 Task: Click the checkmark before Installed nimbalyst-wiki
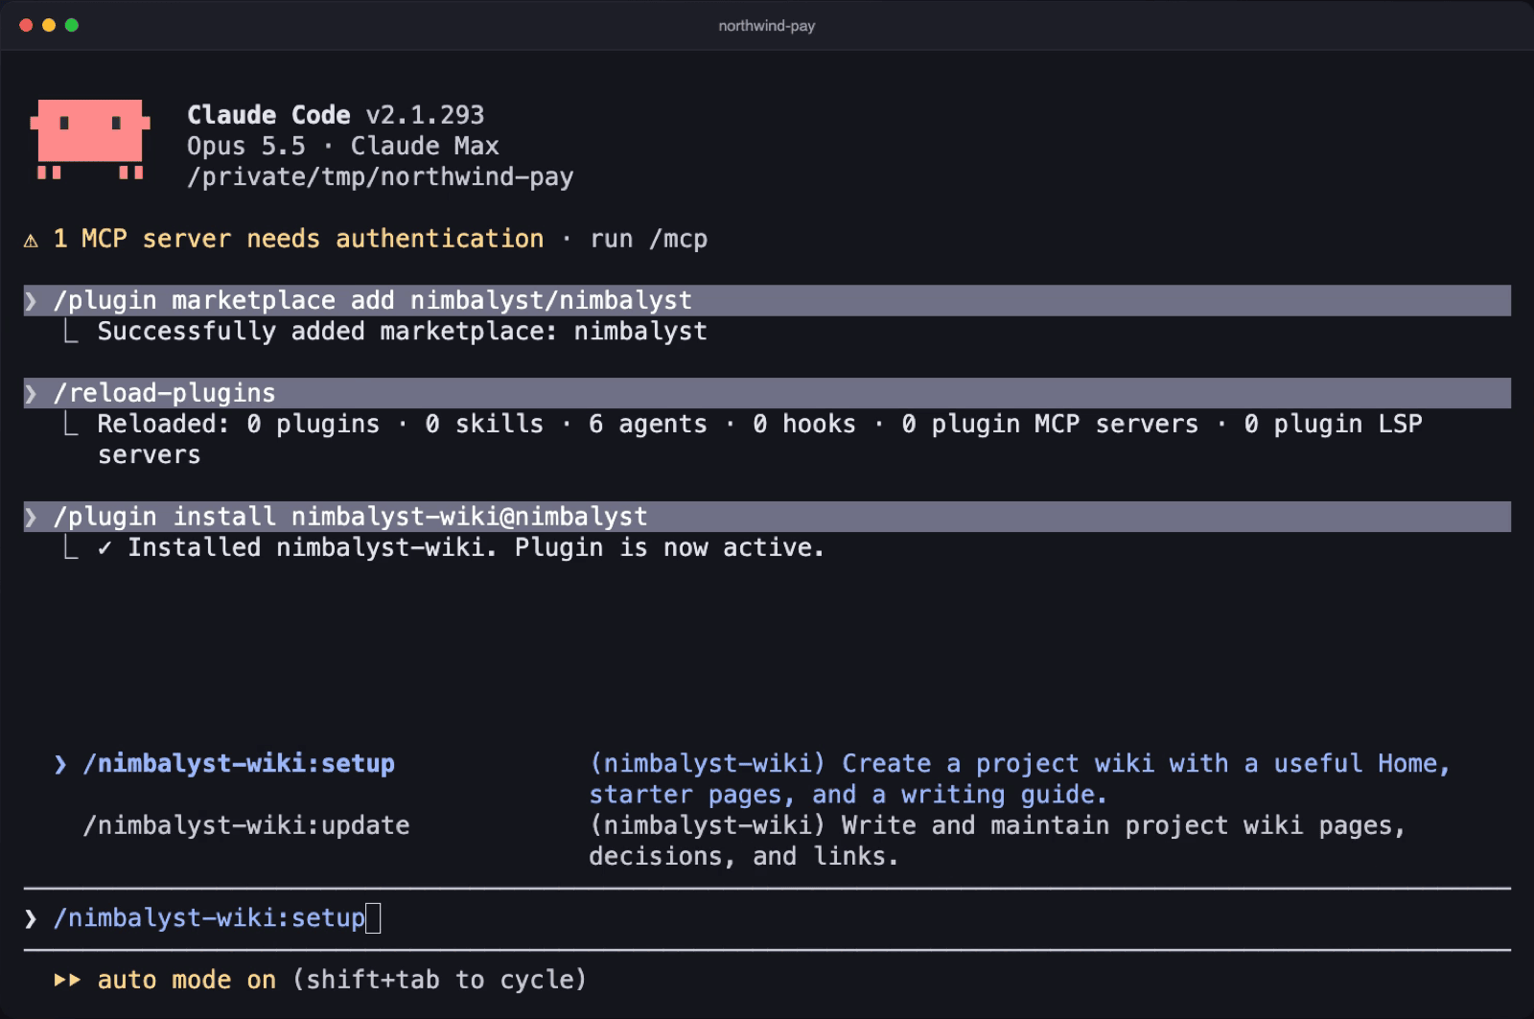[105, 547]
